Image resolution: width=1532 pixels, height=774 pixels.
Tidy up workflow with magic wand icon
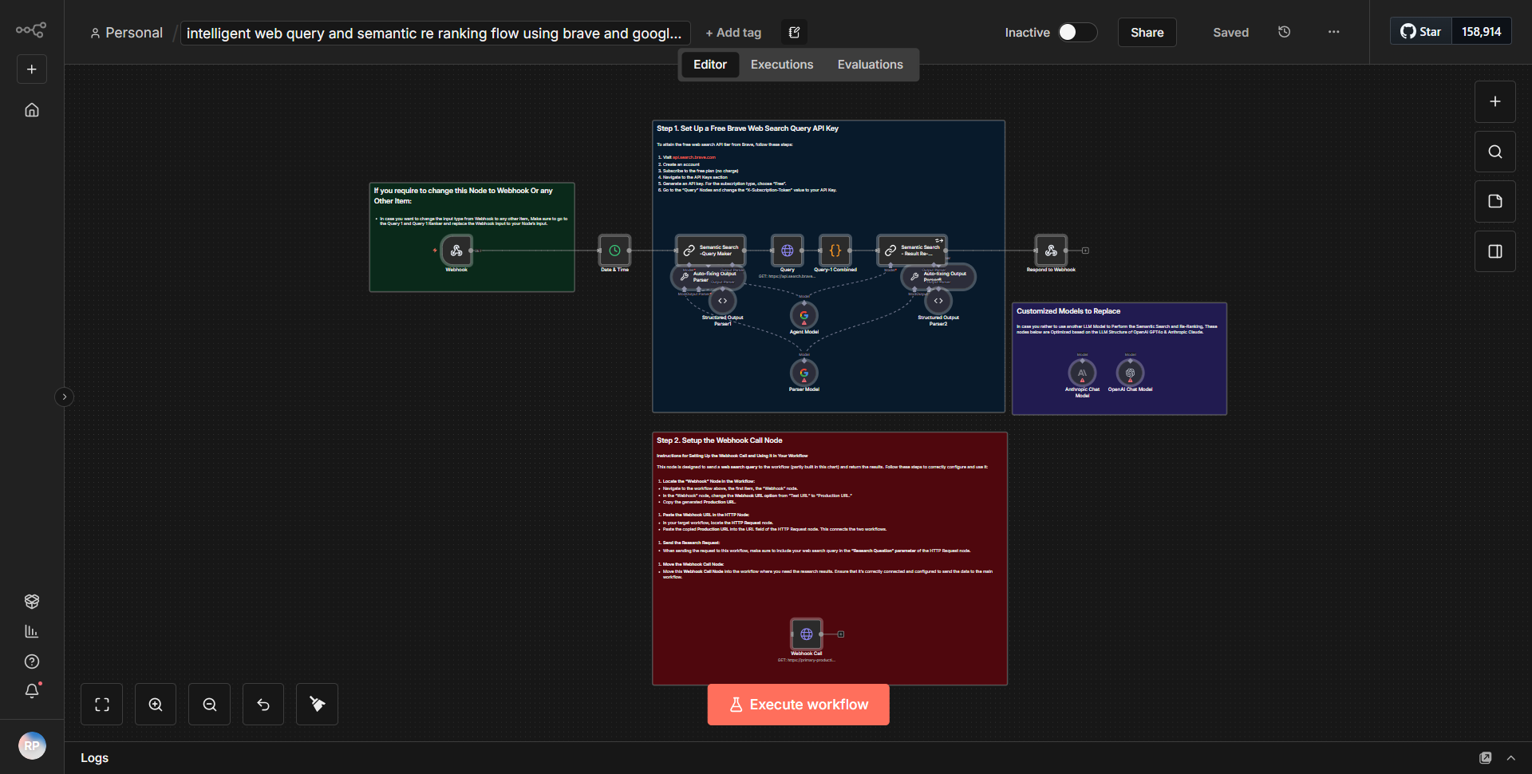pos(316,704)
